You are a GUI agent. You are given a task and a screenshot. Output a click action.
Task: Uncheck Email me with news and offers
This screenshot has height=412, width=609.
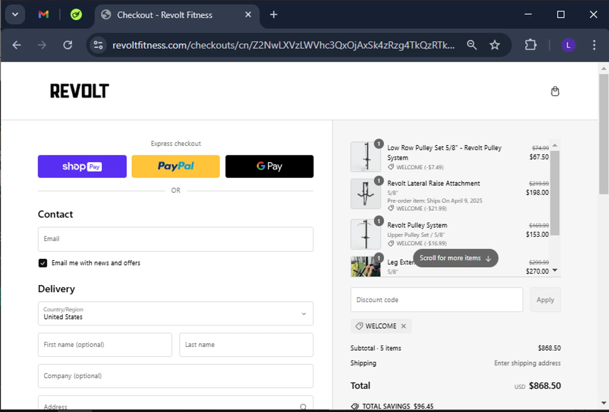43,263
